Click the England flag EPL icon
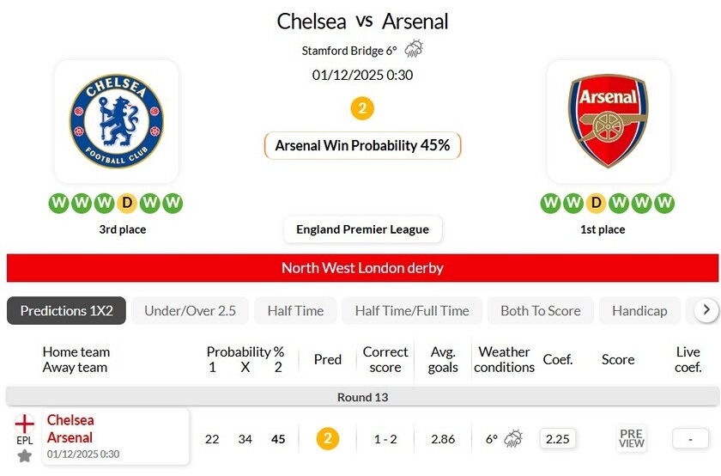 click(25, 424)
